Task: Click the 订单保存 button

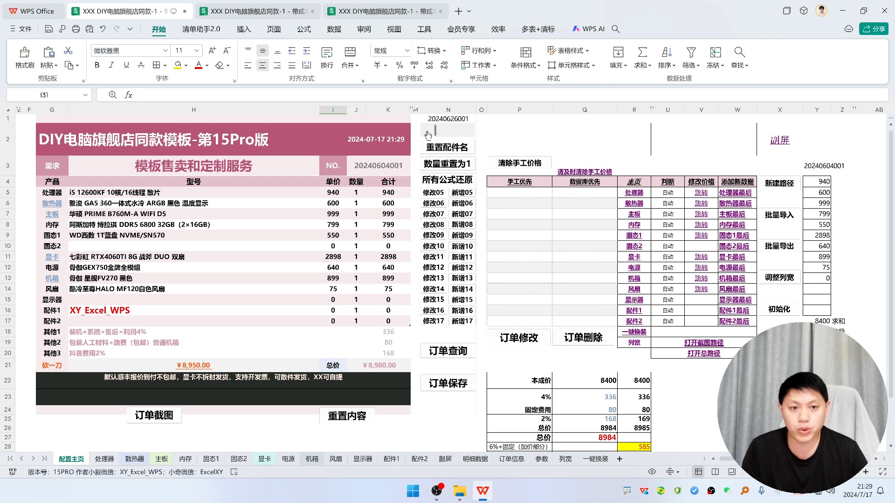Action: [448, 383]
